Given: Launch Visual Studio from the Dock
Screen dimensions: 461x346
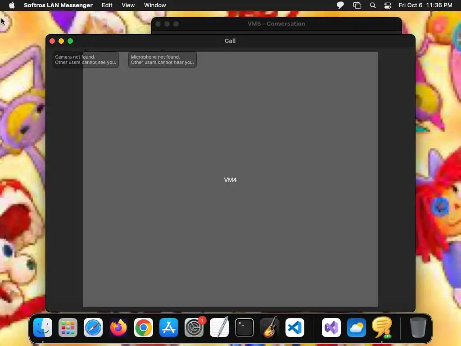Looking at the screenshot, I should [x=331, y=327].
